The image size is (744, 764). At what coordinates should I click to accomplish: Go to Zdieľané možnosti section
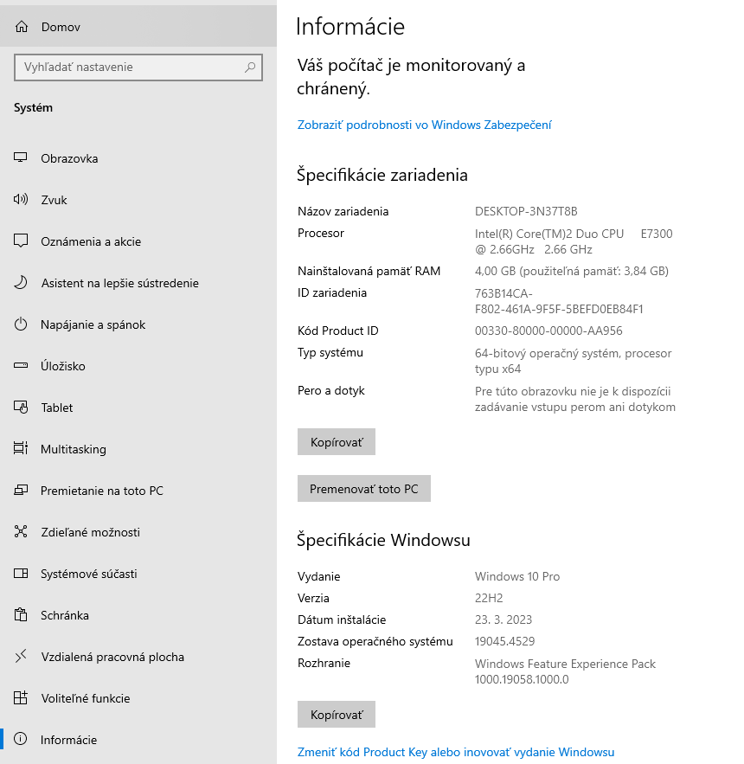click(90, 532)
